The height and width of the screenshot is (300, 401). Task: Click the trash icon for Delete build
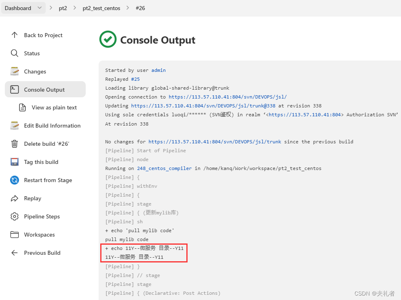tap(15, 144)
